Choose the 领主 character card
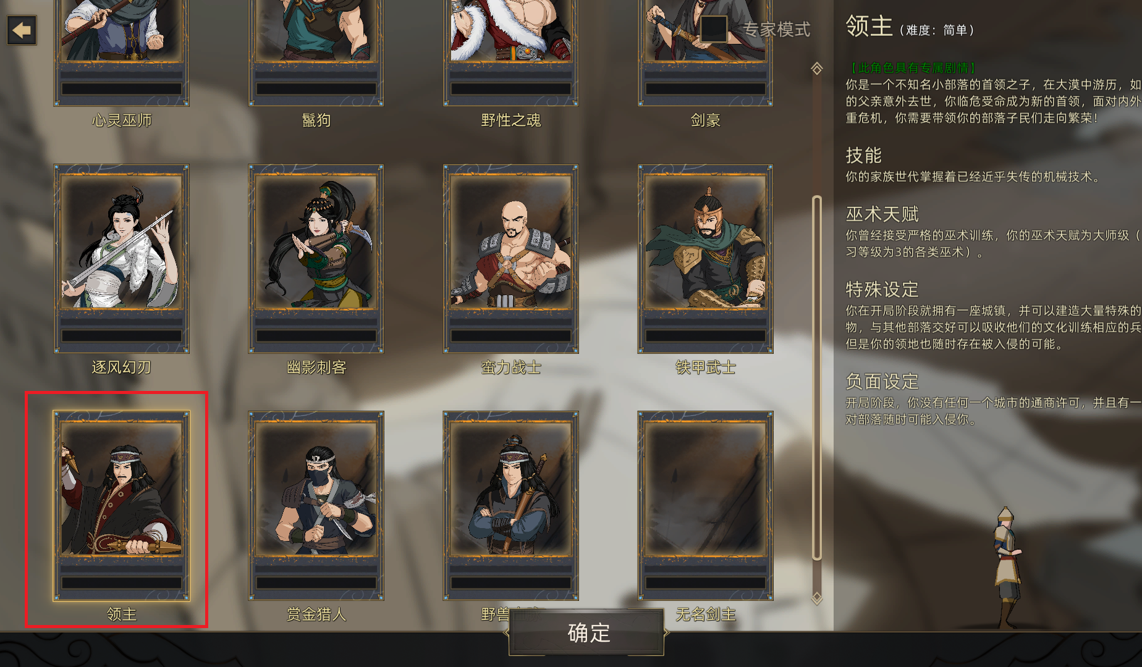 coord(122,506)
